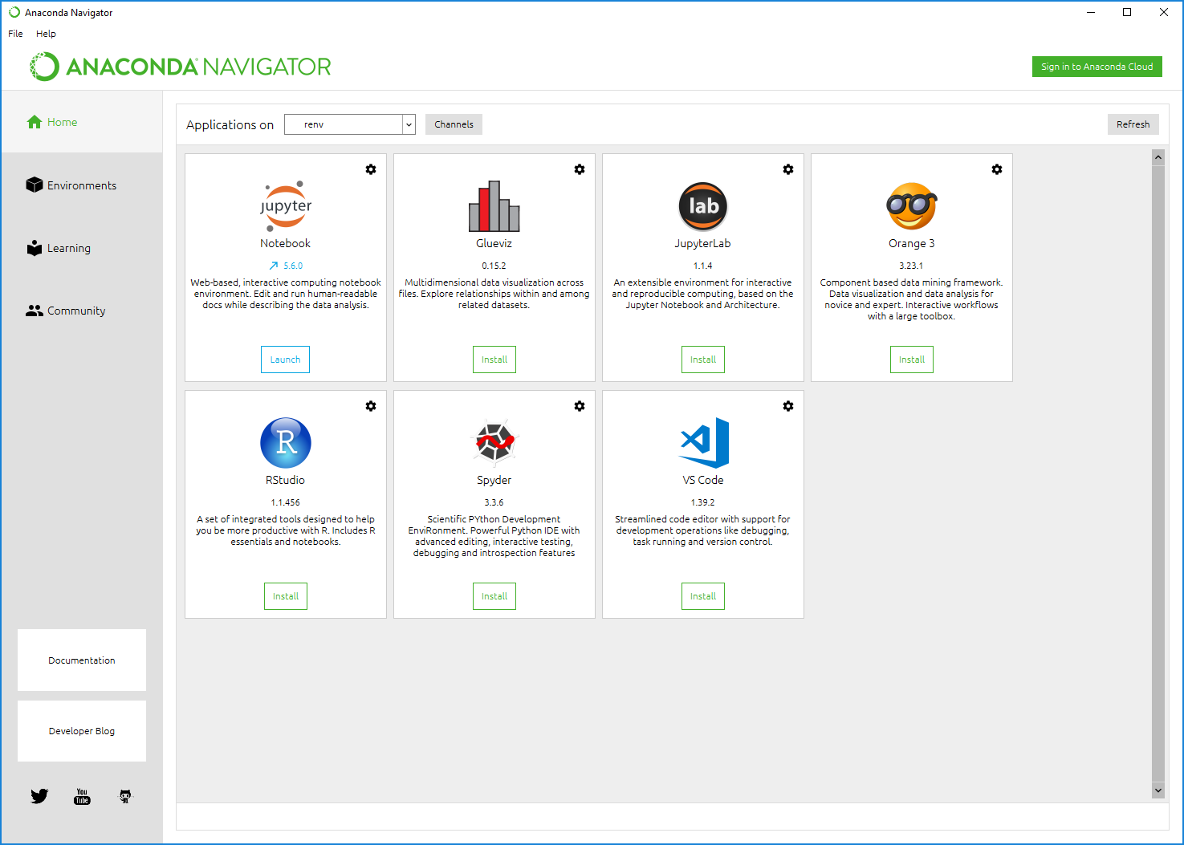The image size is (1184, 845).
Task: Open gear settings on Glueviz card
Action: (x=580, y=169)
